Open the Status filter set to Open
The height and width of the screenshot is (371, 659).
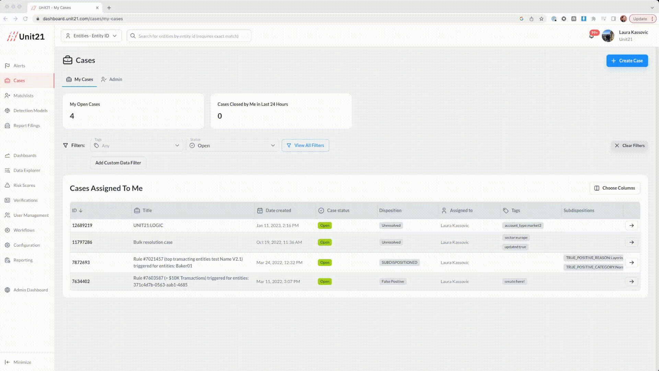[232, 146]
